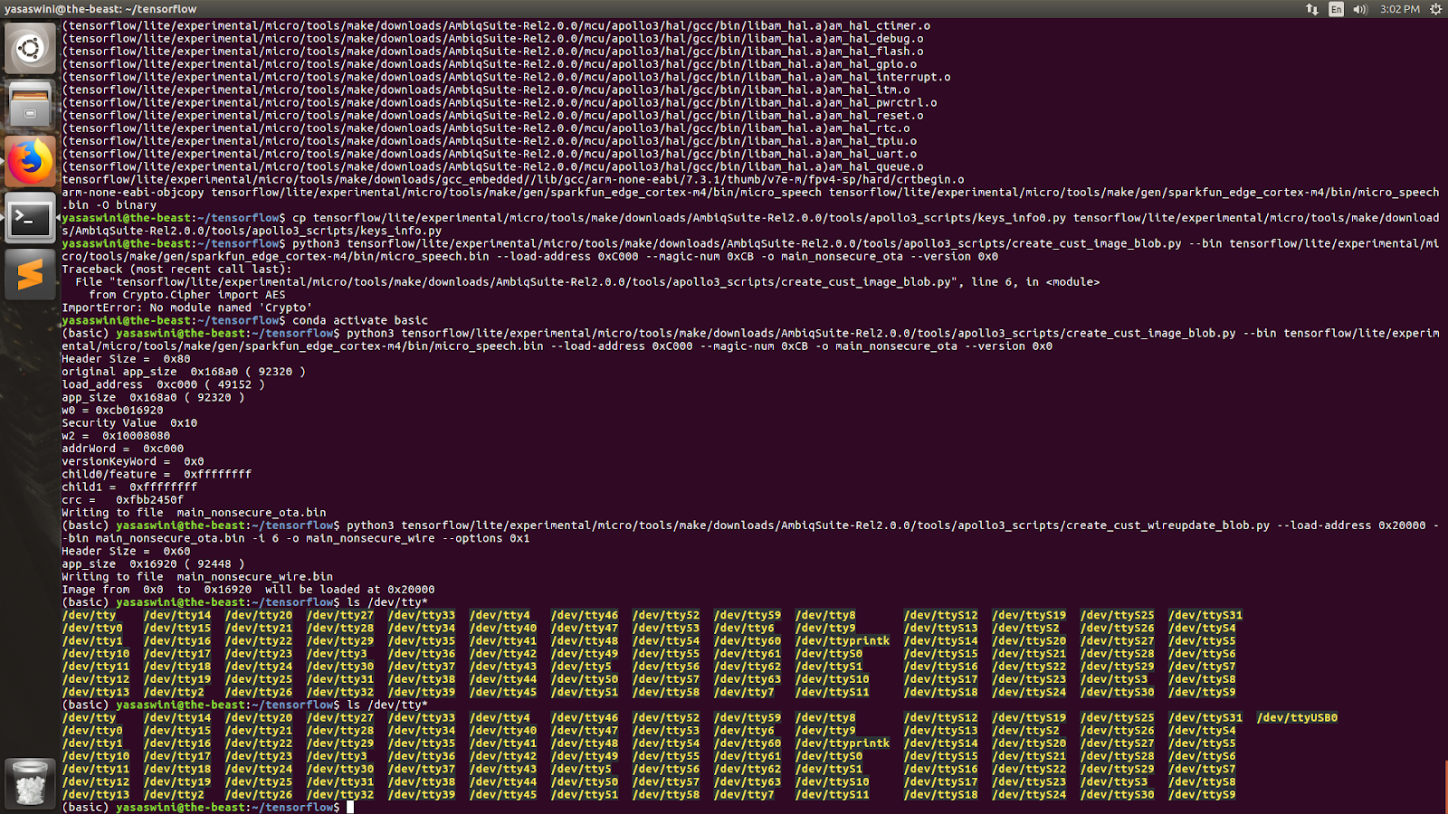Open the En keyboard layout indicator
Image resolution: width=1448 pixels, height=814 pixels.
pyautogui.click(x=1336, y=9)
